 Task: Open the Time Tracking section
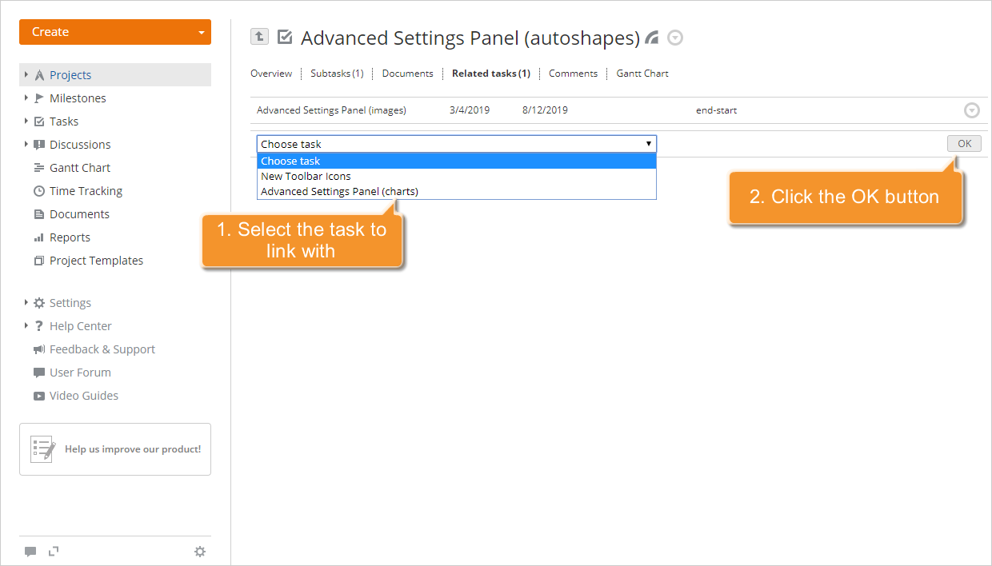(86, 190)
